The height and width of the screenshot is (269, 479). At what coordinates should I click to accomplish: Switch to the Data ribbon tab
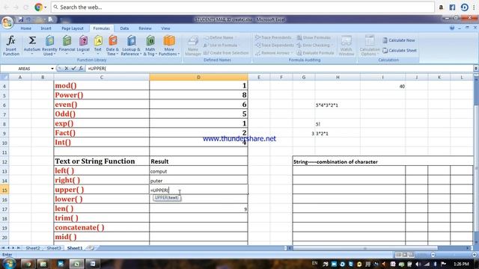(124, 28)
